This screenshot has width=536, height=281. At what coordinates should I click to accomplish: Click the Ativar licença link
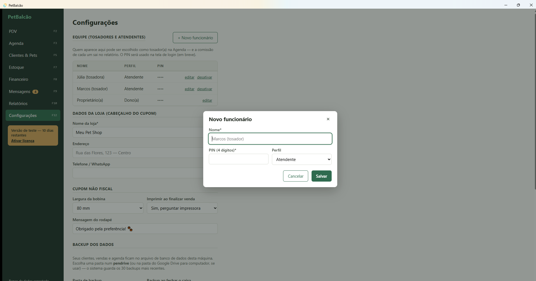(x=23, y=141)
